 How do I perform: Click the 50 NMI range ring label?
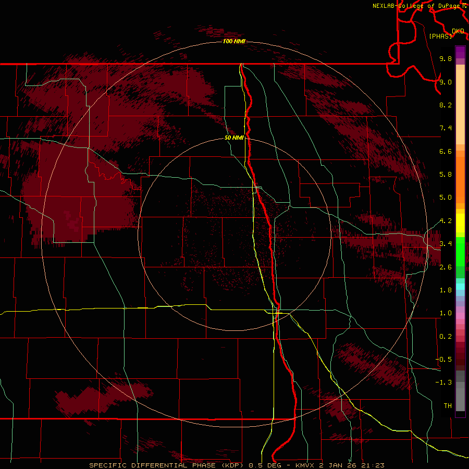click(234, 138)
